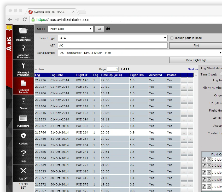This screenshot has height=192, width=222.
Task: Select the Planning & Production module
Action: click(23, 68)
